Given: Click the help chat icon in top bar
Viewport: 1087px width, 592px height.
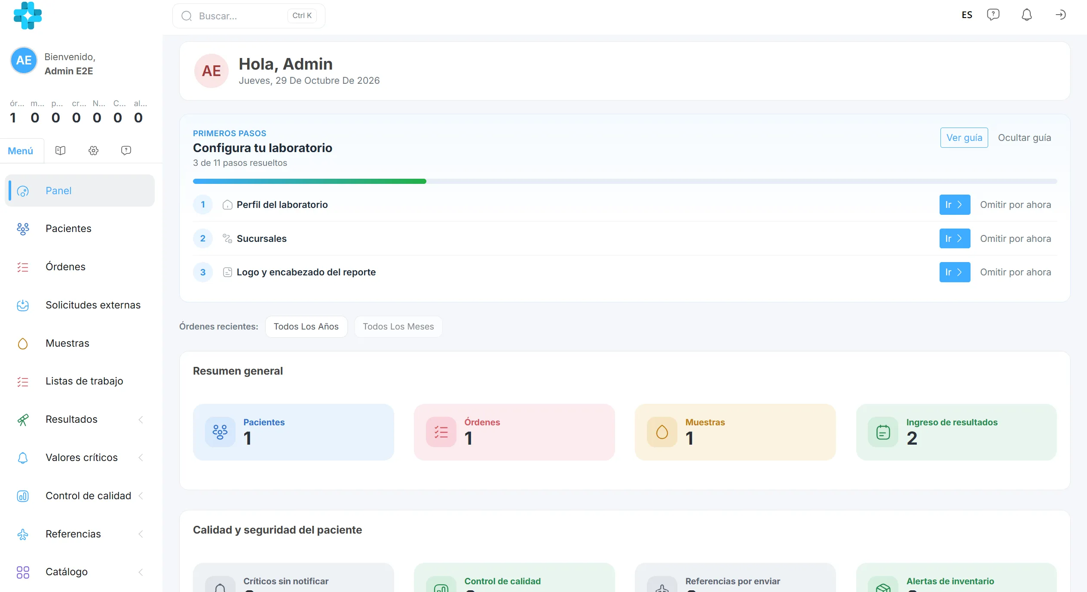Looking at the screenshot, I should coord(993,15).
